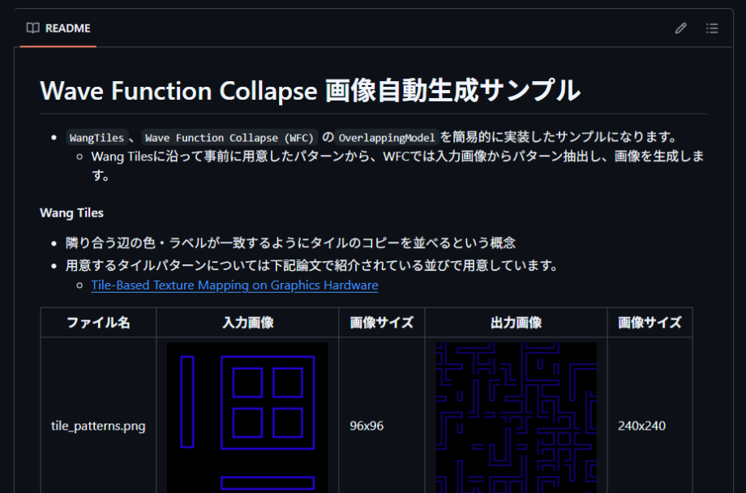Open Tile-Based Texture Mapping on Graphics Hardware link
The height and width of the screenshot is (493, 746).
234,285
